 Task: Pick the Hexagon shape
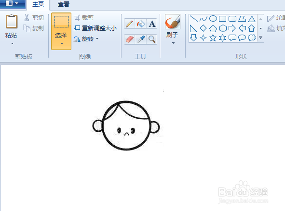click(223, 28)
